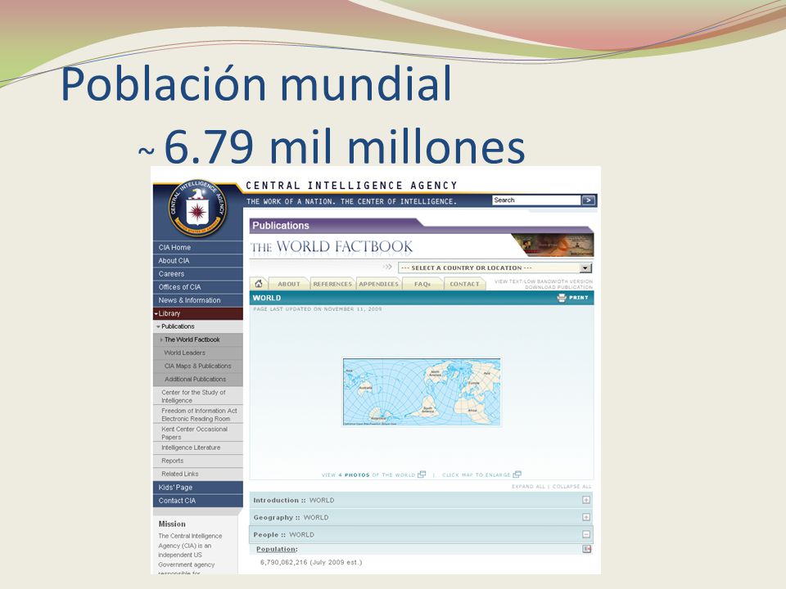786x589 pixels.
Task: Click EXPAND ALL link
Action: (528, 486)
